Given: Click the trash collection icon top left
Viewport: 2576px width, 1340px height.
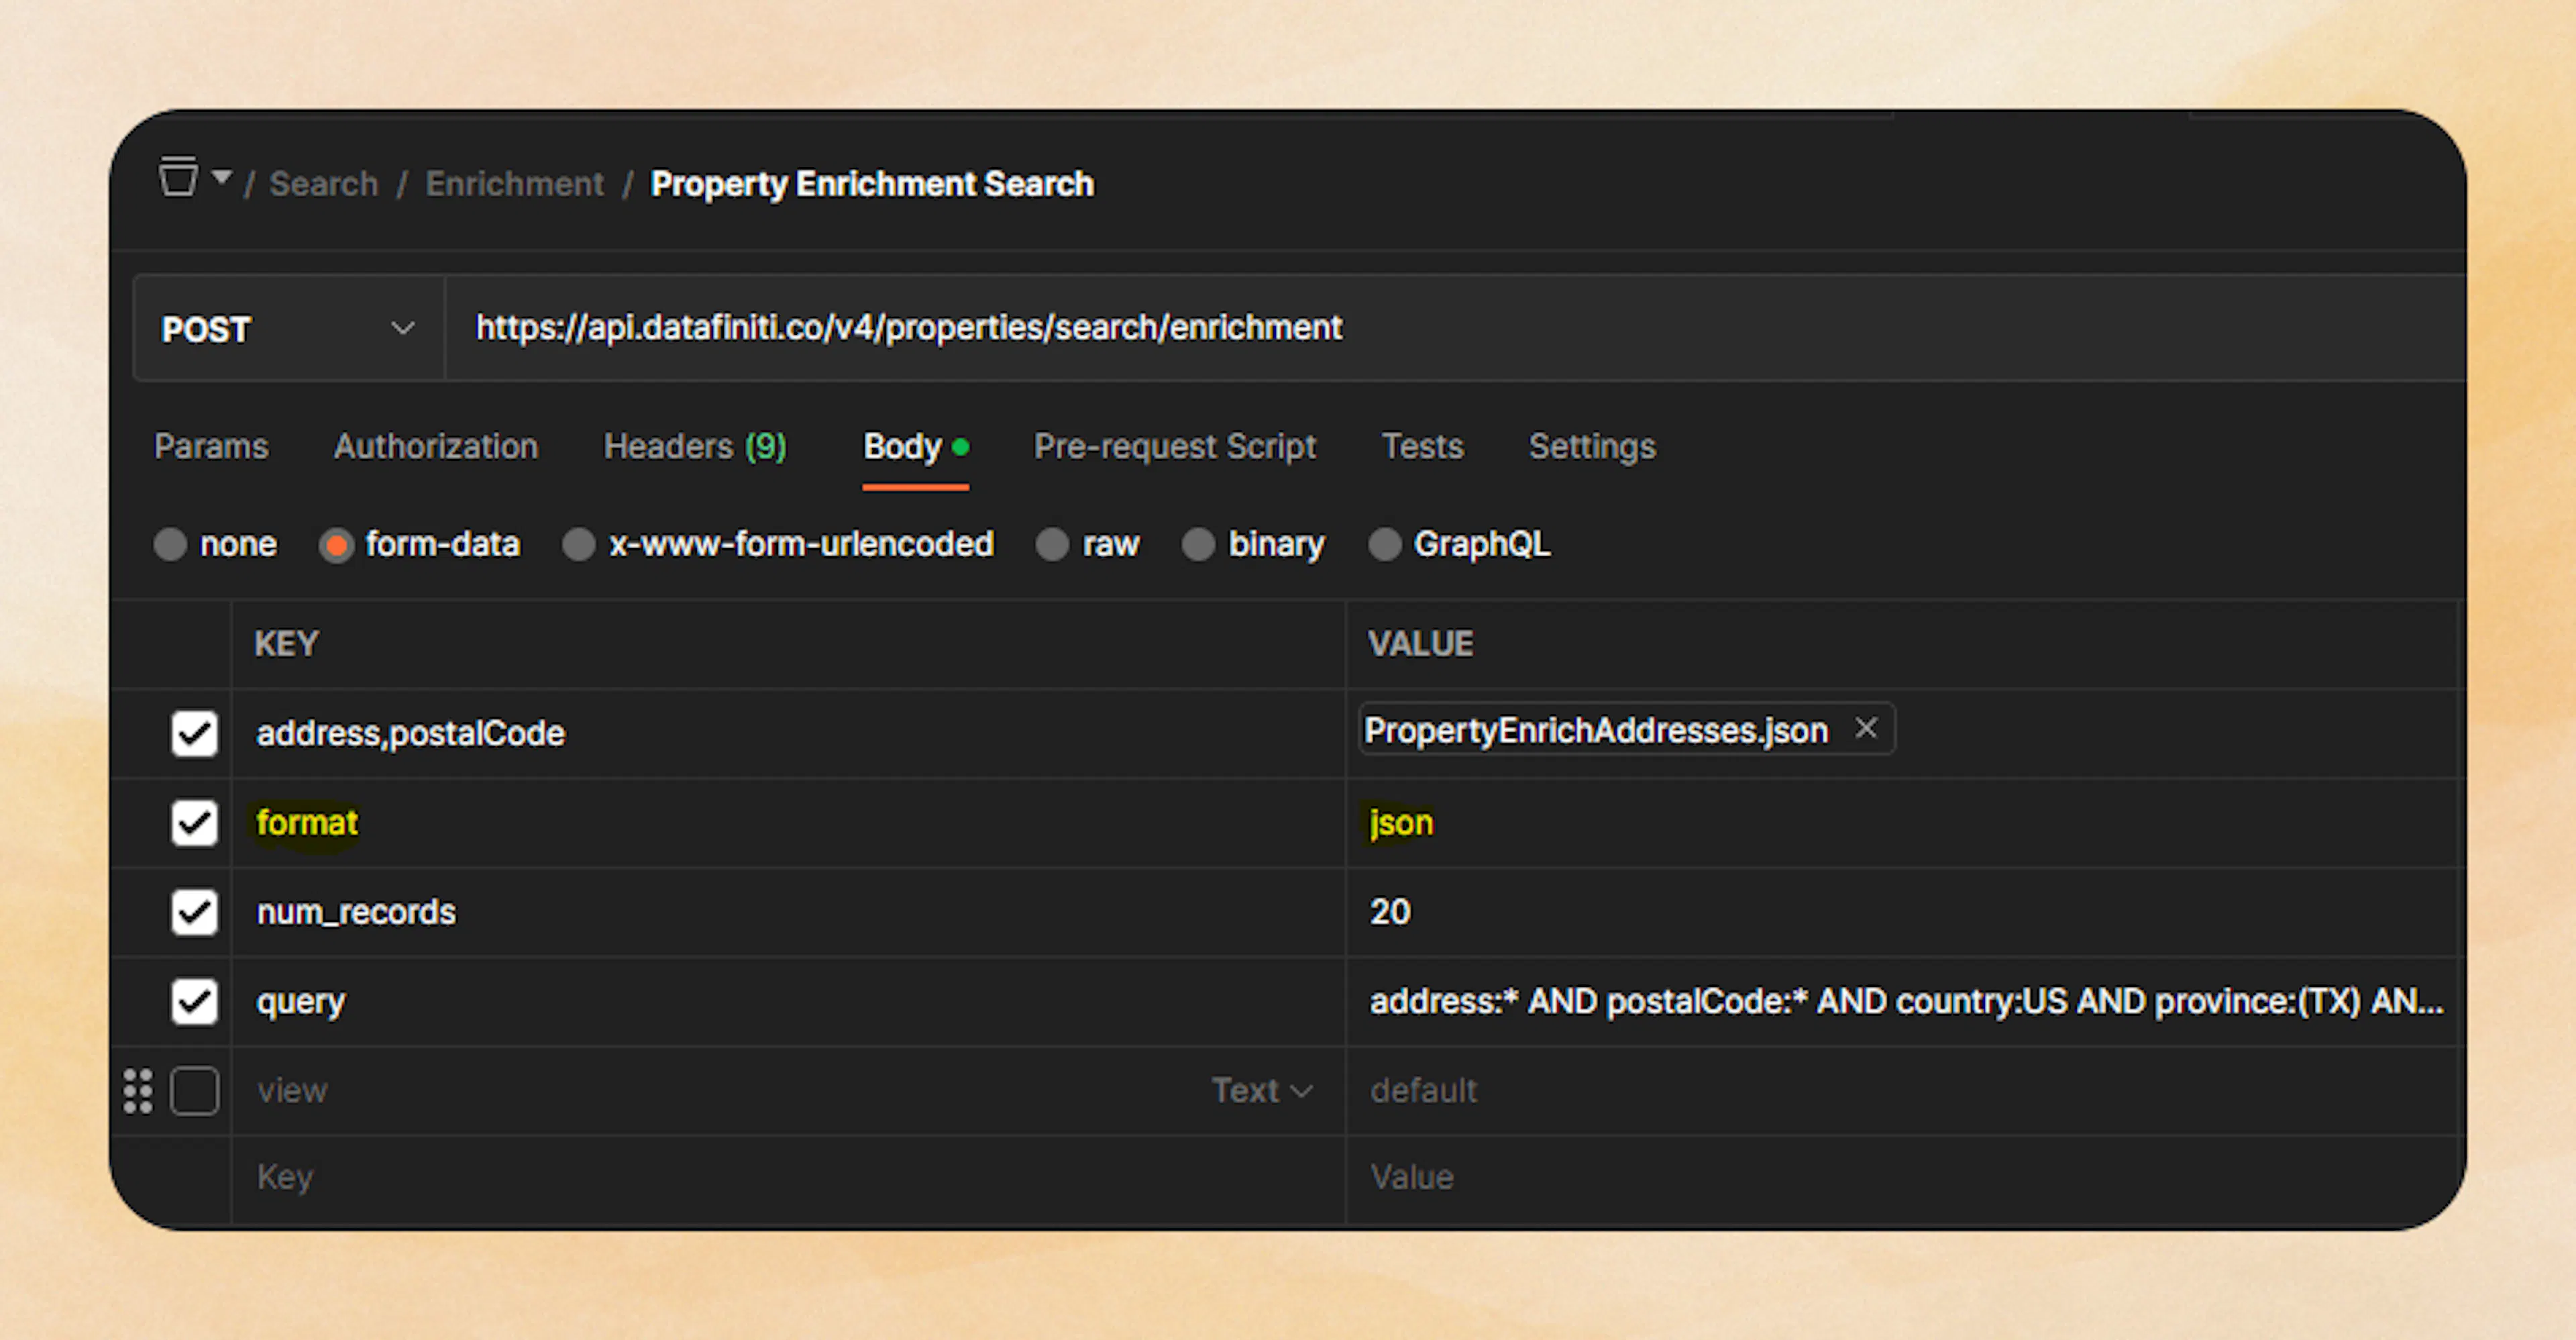Looking at the screenshot, I should [178, 177].
